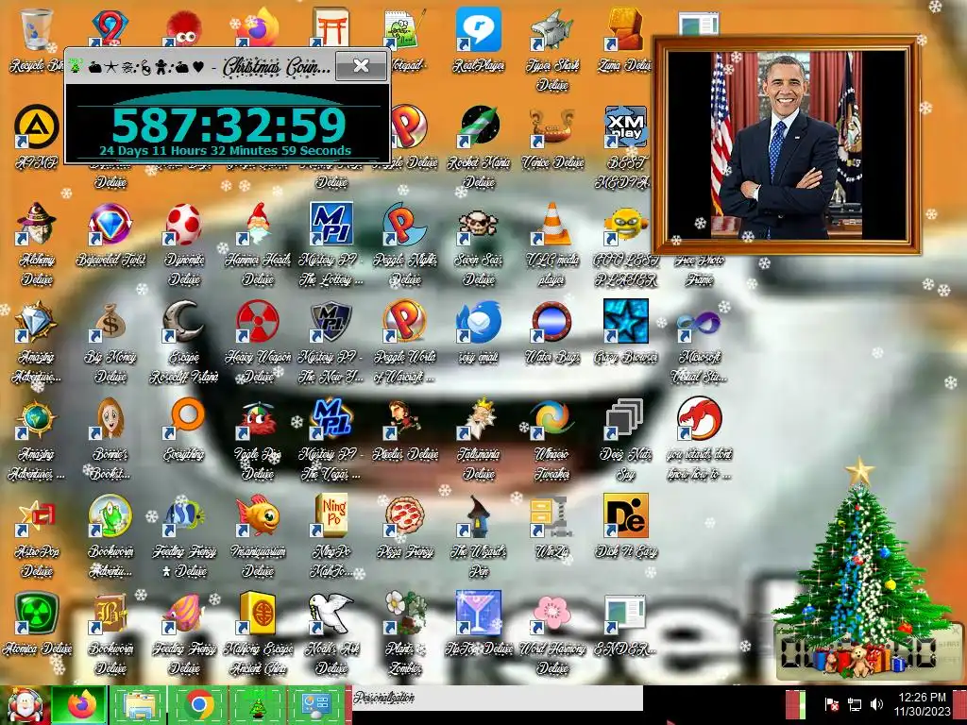Open the Recycle Bin icon

[x=36, y=29]
